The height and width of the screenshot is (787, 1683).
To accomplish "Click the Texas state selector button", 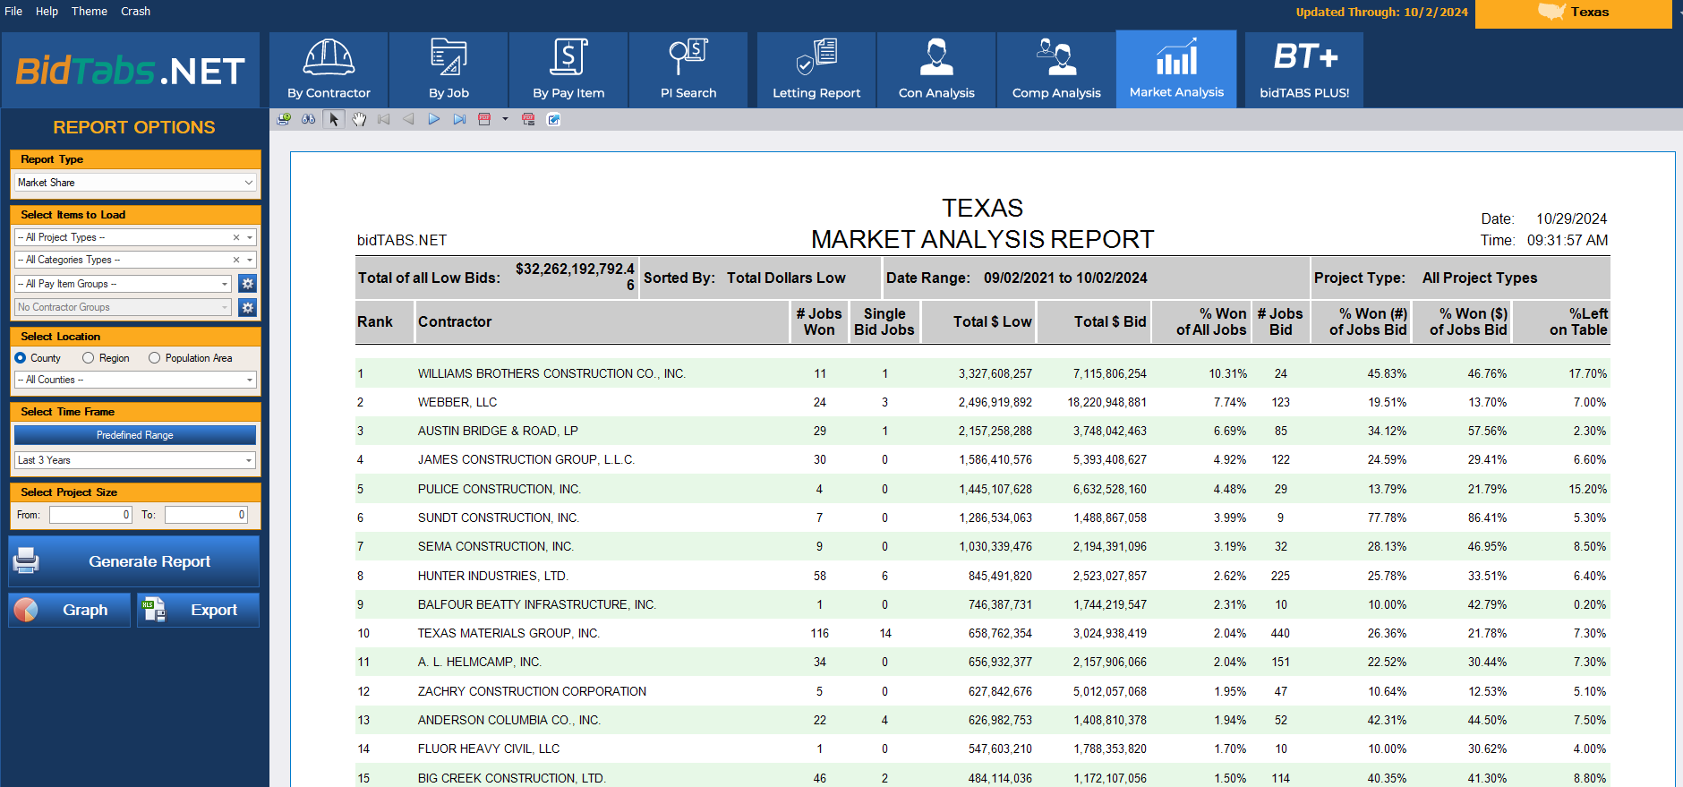I will [x=1573, y=13].
